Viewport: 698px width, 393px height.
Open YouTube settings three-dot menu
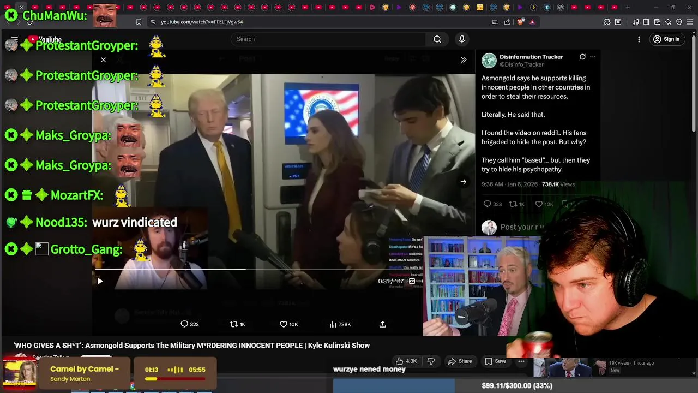(x=639, y=39)
